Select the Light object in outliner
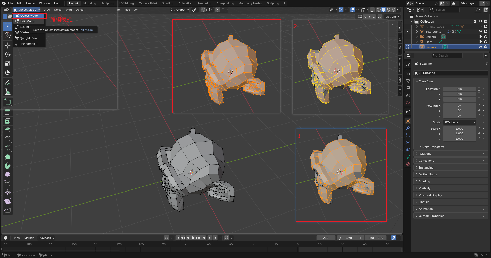 (429, 42)
